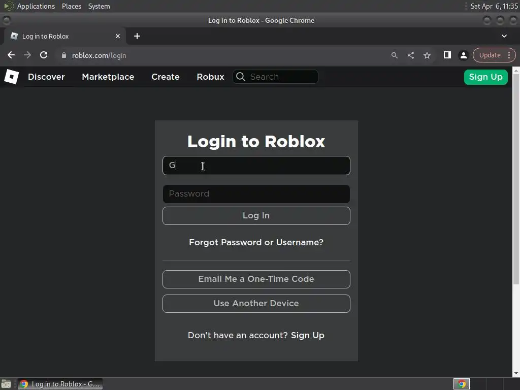Click the Roblox search magnifier icon
This screenshot has width=520, height=390.
241,77
